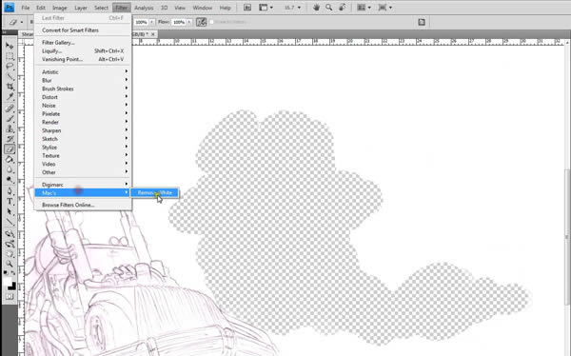
Task: Open the Flow percentage dropdown arrow
Action: tap(189, 22)
